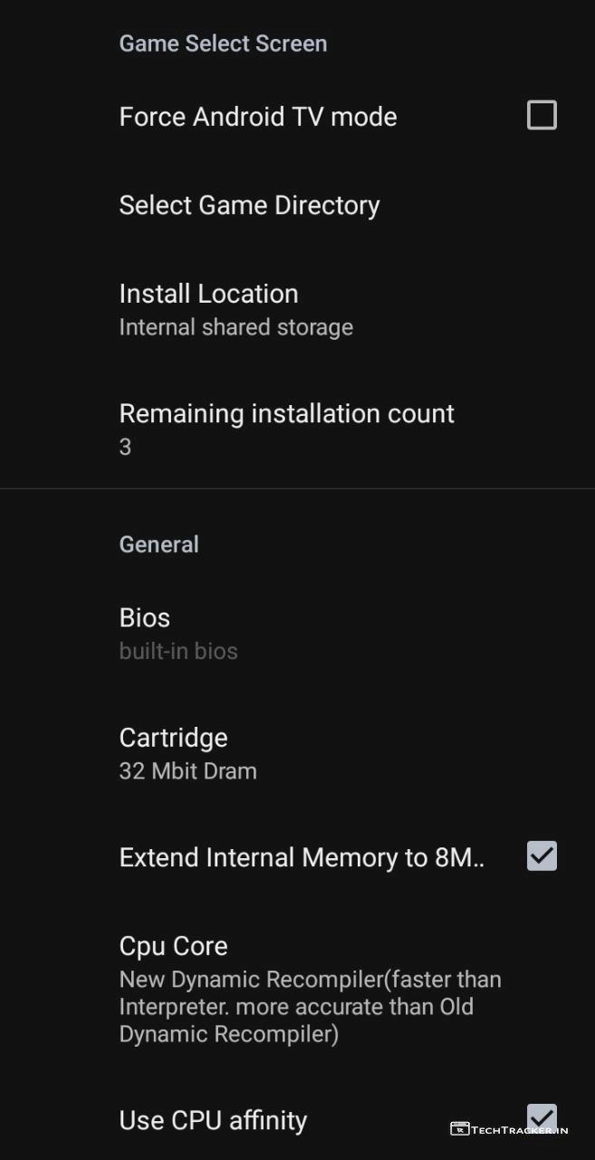The image size is (595, 1160).
Task: Tap Remaining installation count entry
Action: [286, 413]
